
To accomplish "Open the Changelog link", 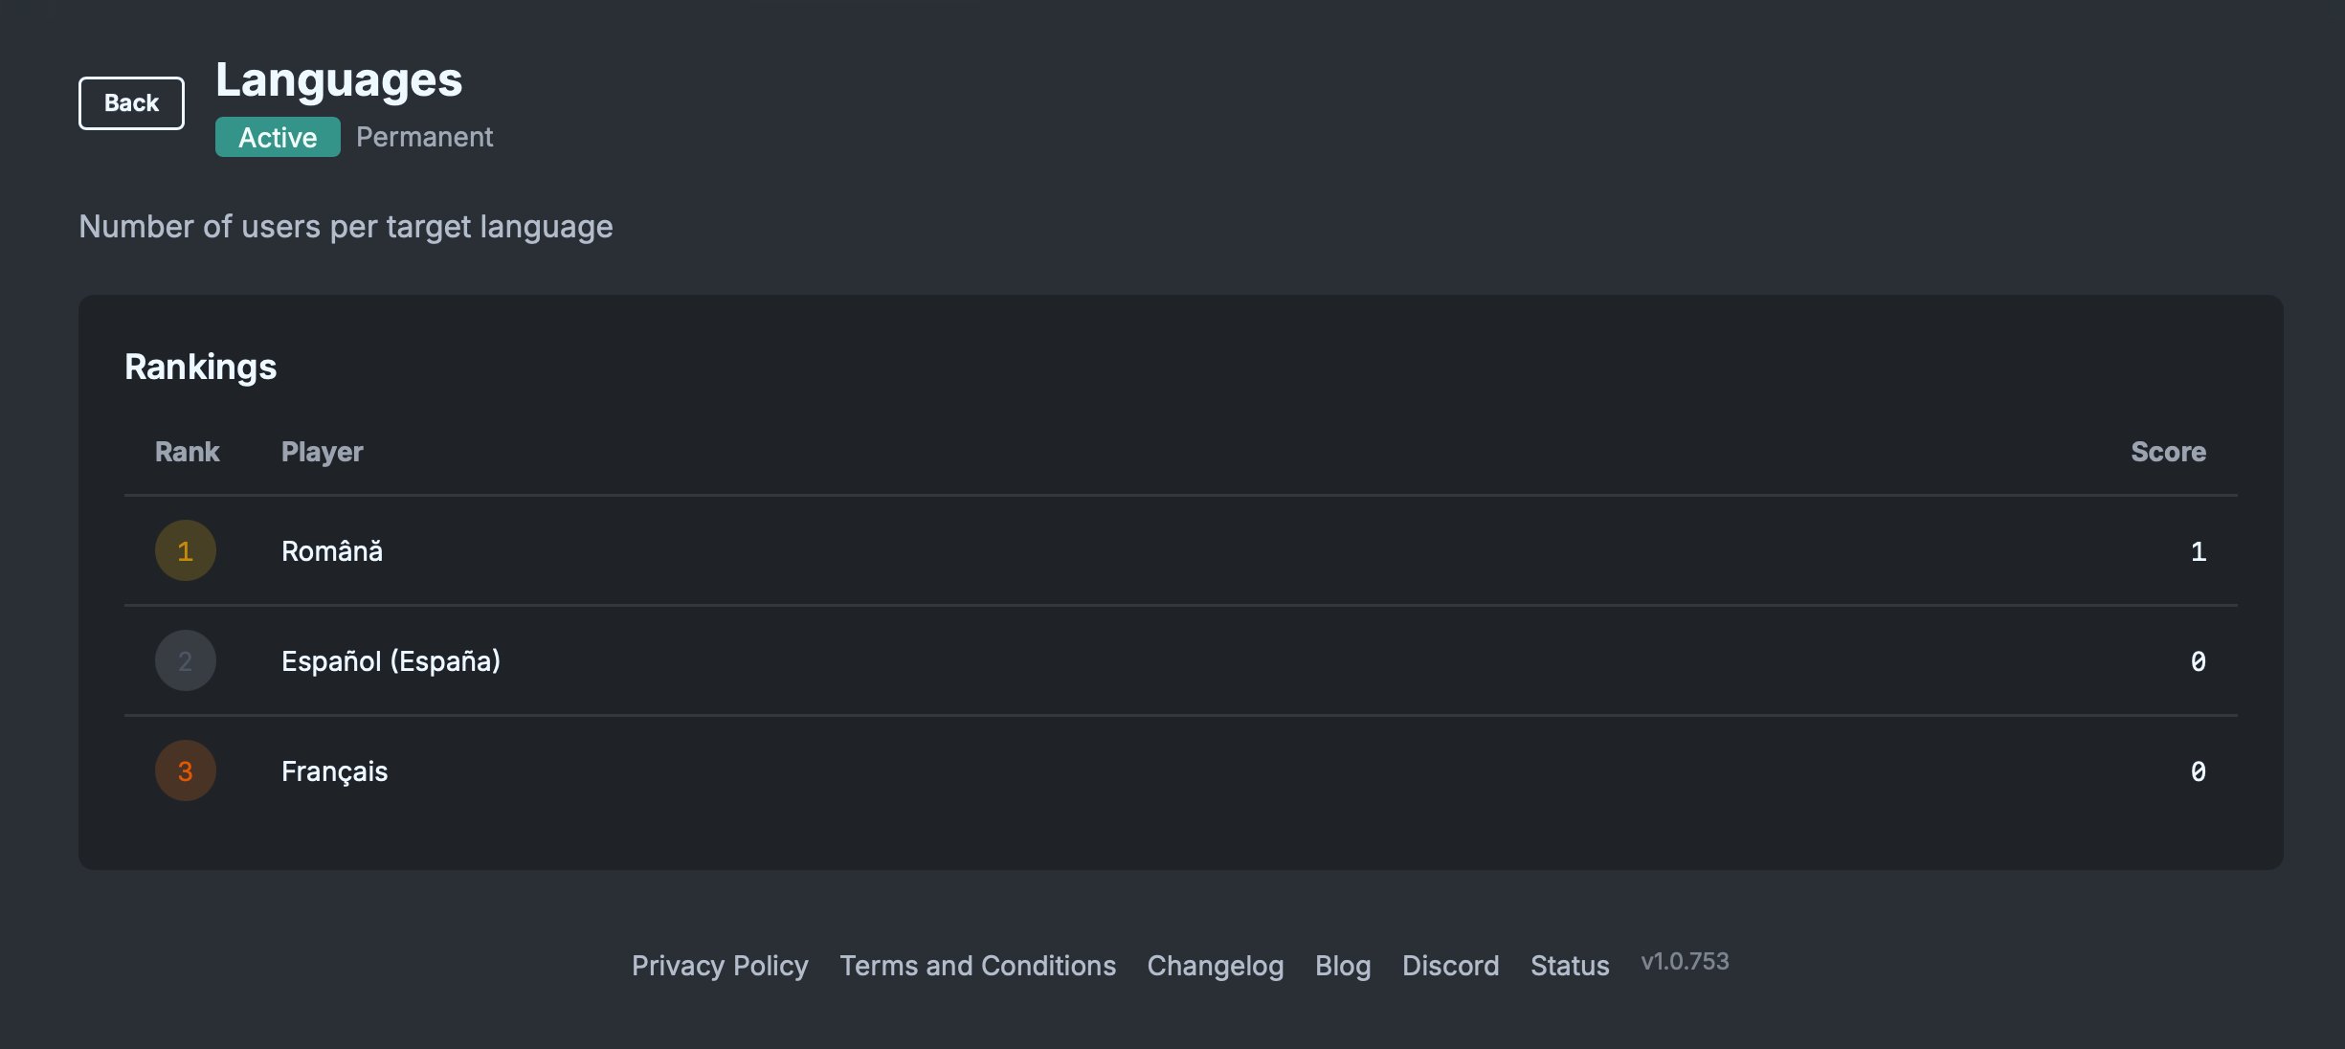I will click(1216, 966).
